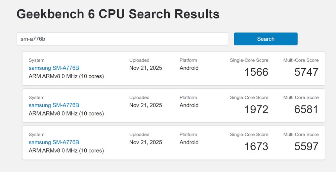Image resolution: width=336 pixels, height=172 pixels.
Task: Click the Single-Core Score label above 1972
Action: (249, 97)
